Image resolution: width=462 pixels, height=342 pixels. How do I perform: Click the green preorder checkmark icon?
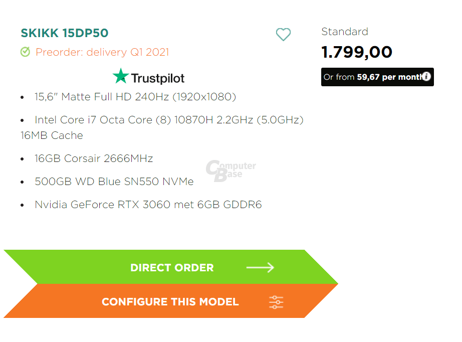click(x=26, y=52)
